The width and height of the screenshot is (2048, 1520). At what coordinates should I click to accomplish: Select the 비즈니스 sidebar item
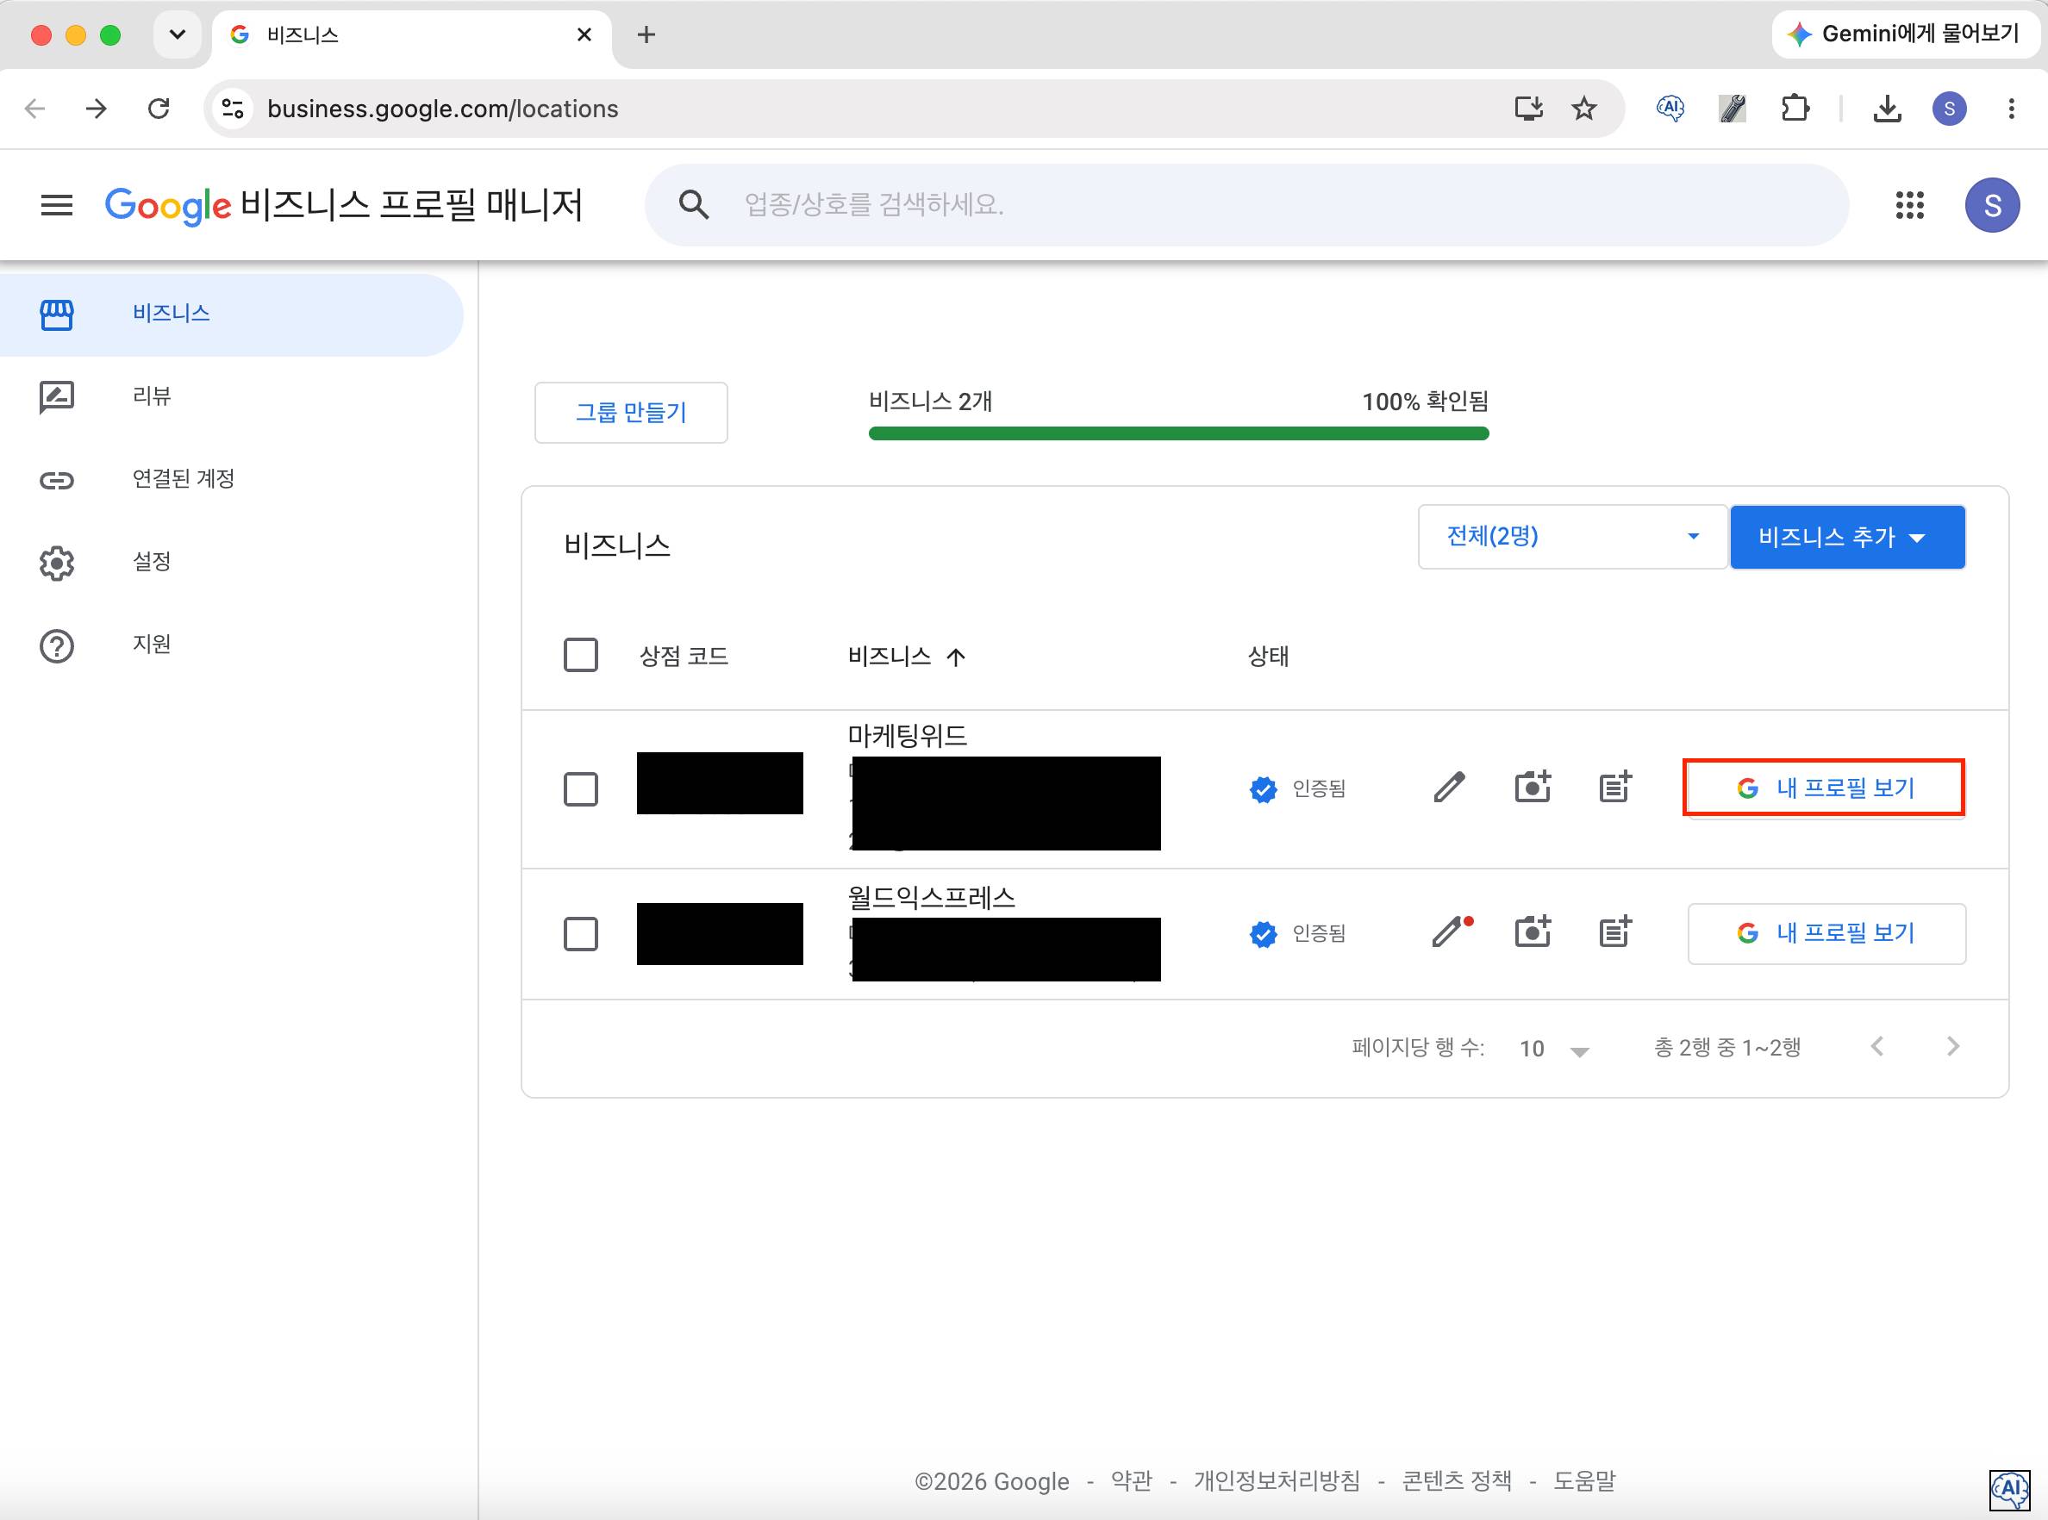[230, 314]
